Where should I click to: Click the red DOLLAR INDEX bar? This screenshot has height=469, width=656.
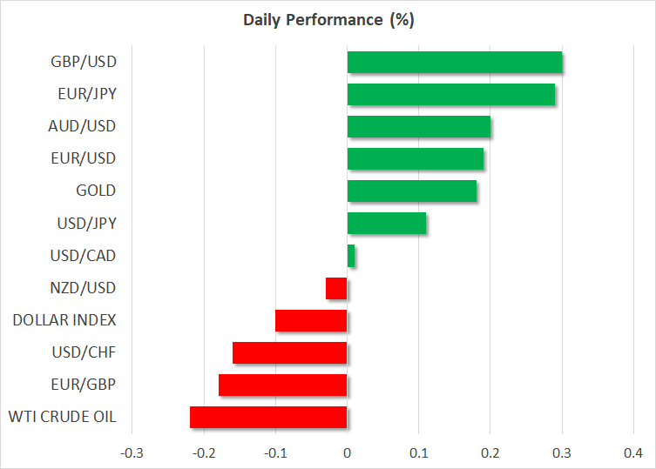tap(311, 320)
